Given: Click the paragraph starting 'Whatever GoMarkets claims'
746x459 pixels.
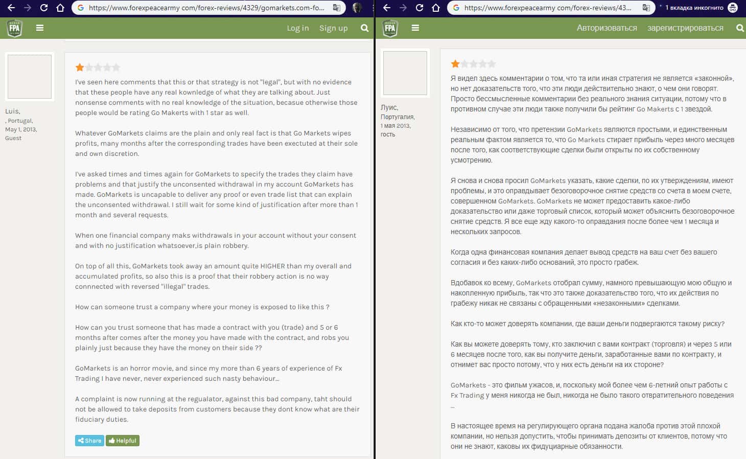Looking at the screenshot, I should click(x=216, y=144).
